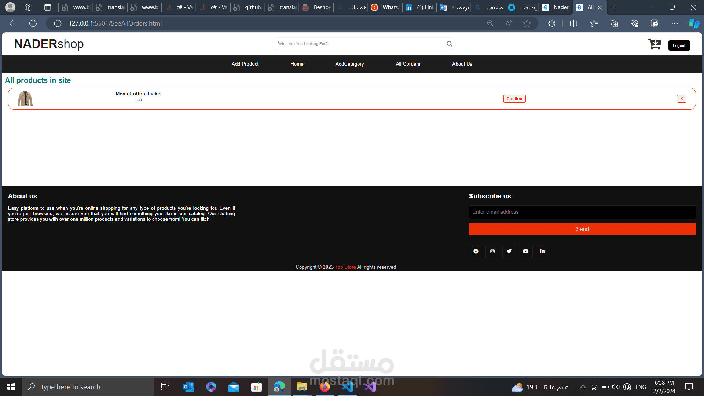This screenshot has height=396, width=704.
Task: Delete order with red X button
Action: (681, 99)
